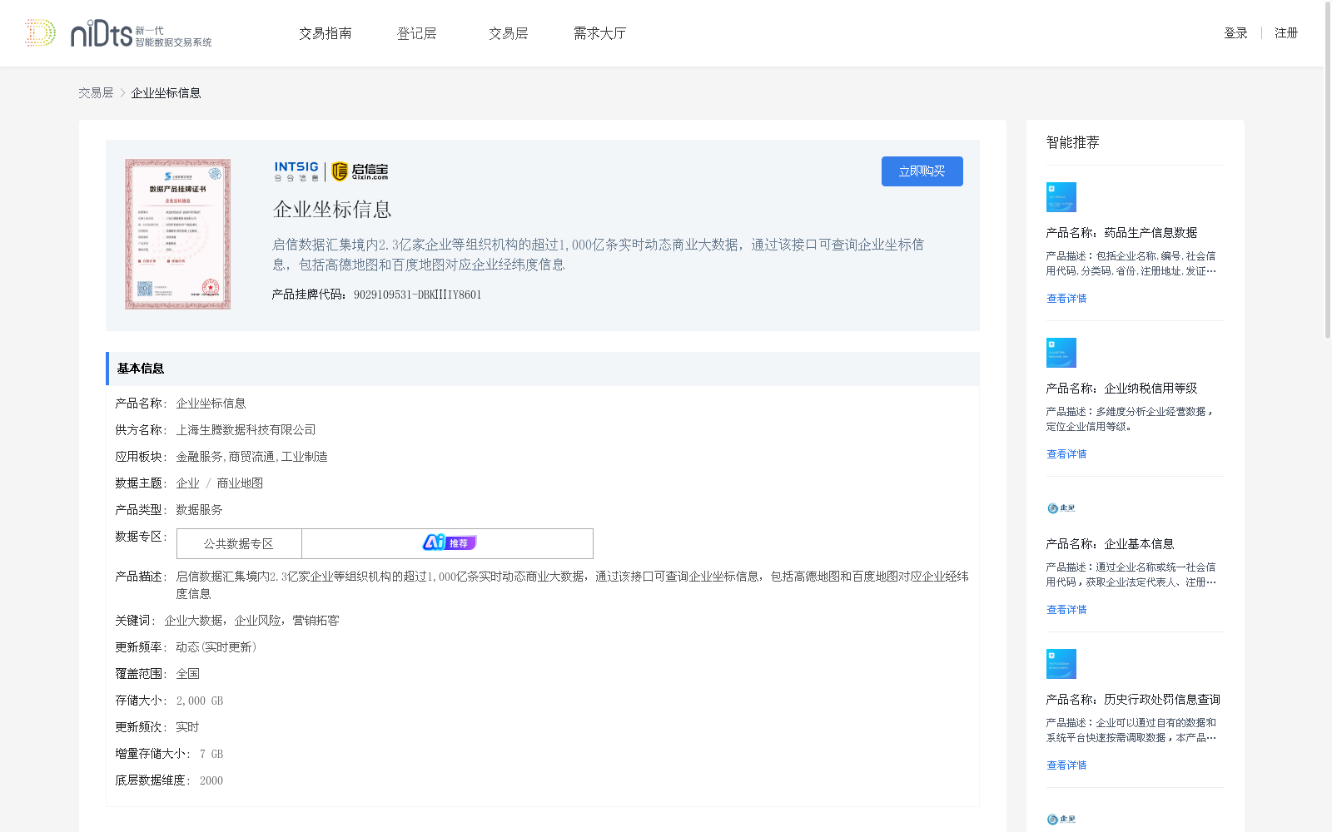
Task: Click supplier name 上海生腾数据科技有限公司
Action: click(246, 430)
